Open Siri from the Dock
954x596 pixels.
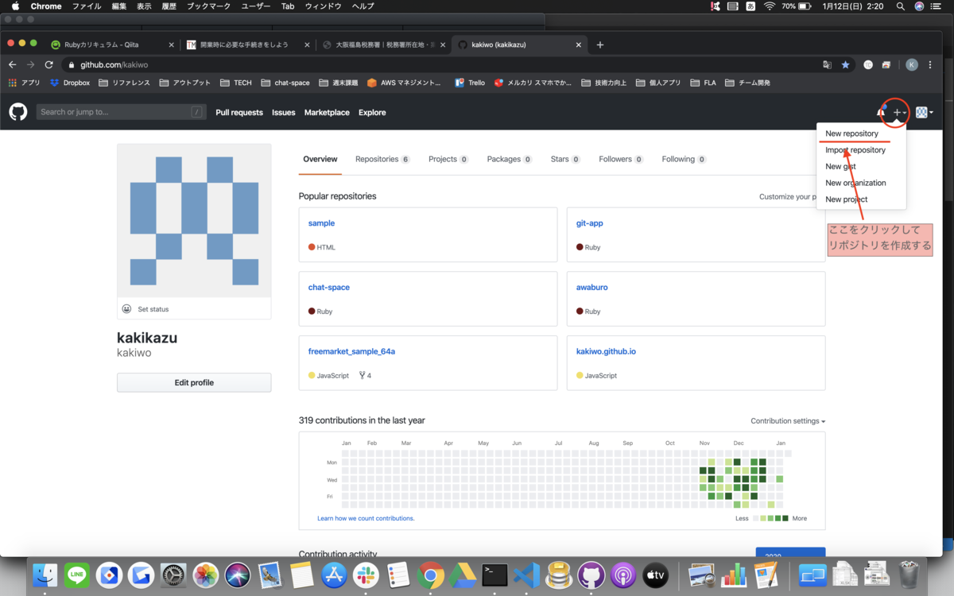coord(238,575)
